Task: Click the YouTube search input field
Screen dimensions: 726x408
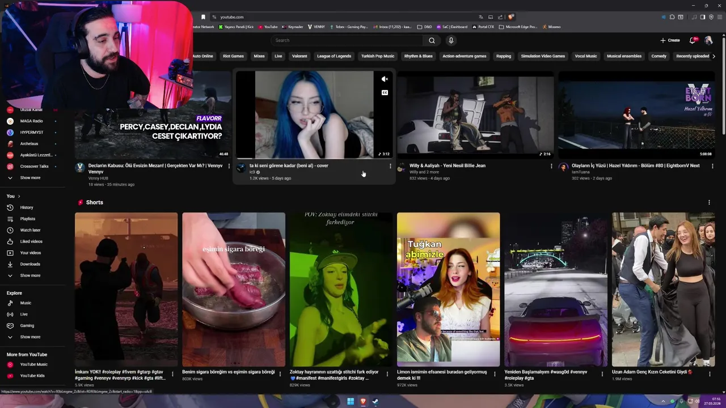Action: [347, 40]
